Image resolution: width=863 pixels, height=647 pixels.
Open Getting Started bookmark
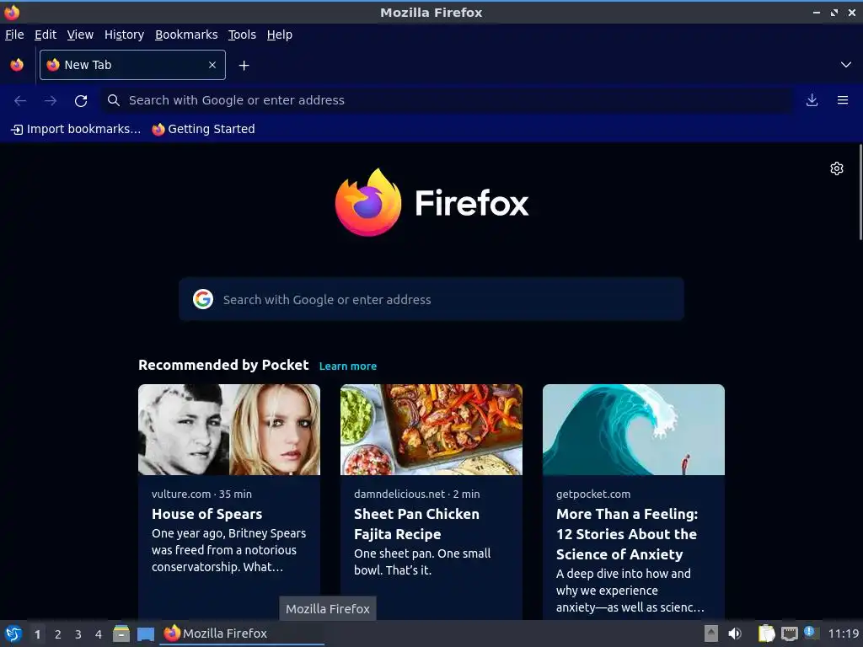[204, 129]
